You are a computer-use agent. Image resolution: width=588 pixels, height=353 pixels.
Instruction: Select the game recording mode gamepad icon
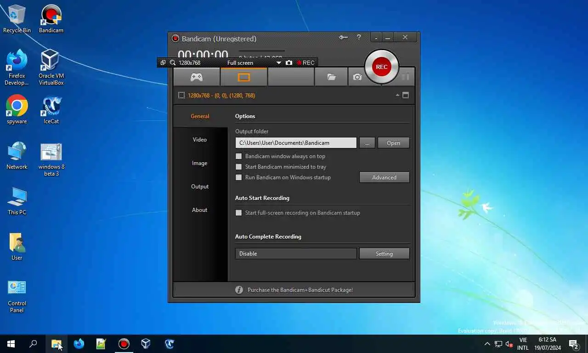[197, 77]
